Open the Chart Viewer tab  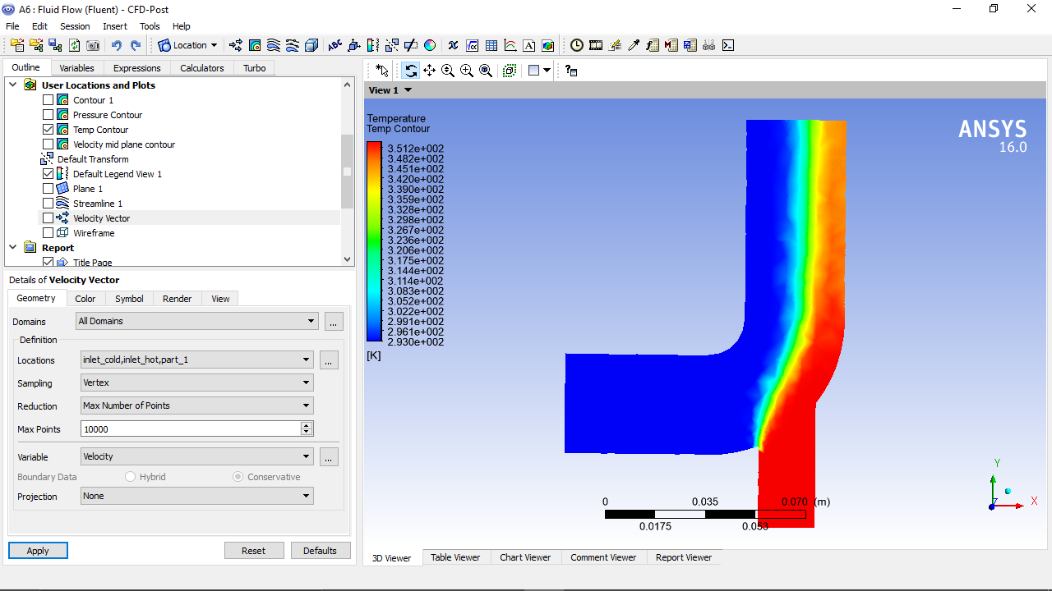point(525,557)
